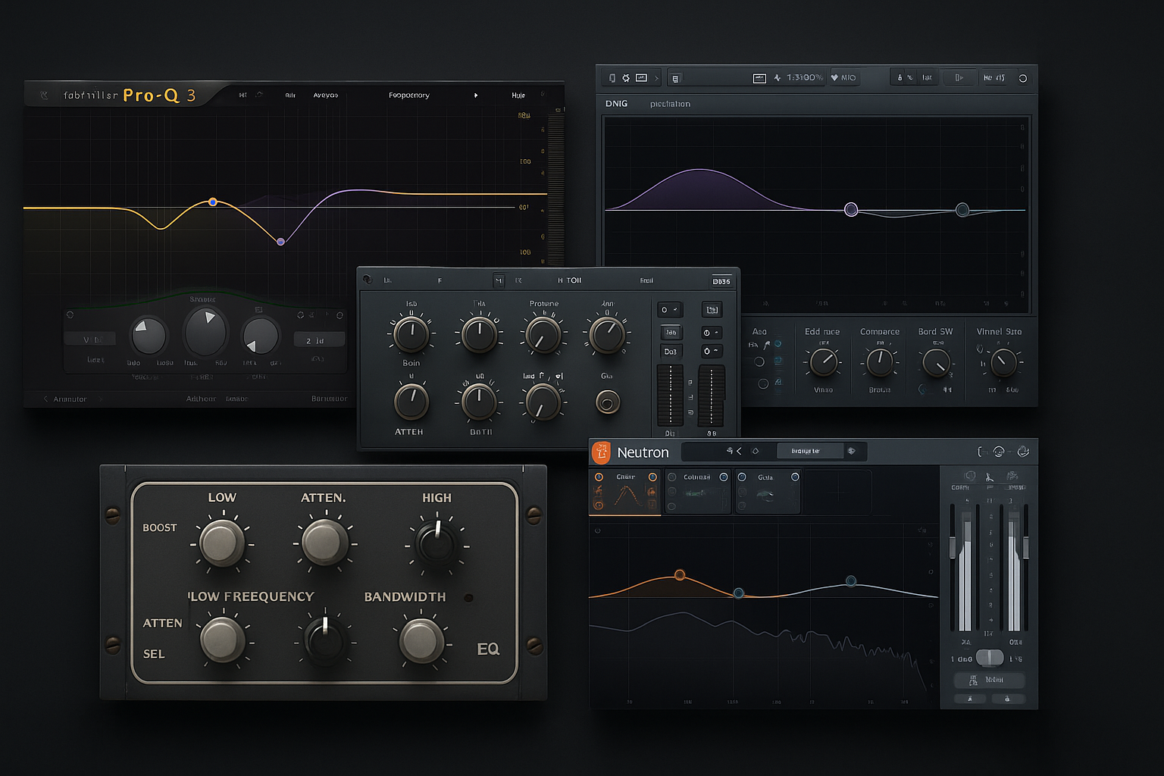Toggle the Da3 button in center plugin
The image size is (1164, 776).
click(671, 351)
